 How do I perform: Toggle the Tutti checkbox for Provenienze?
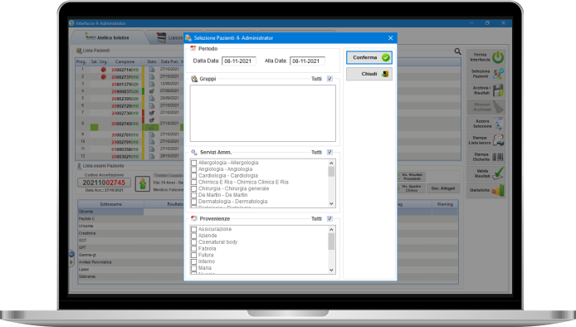[x=329, y=218]
